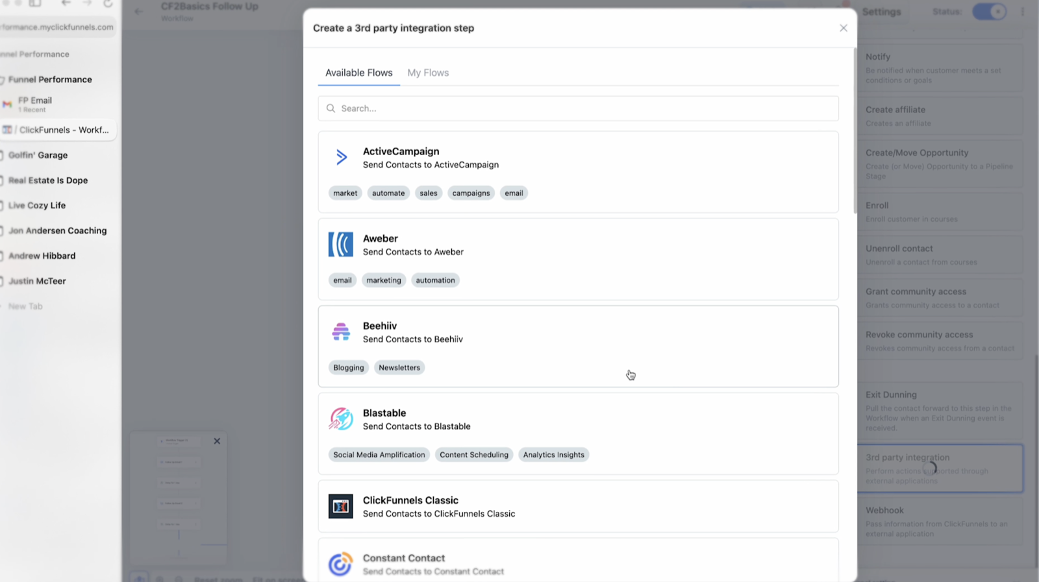Click the 'sales' tag on ActiveCampaign
Viewport: 1039px width, 582px height.
[429, 193]
